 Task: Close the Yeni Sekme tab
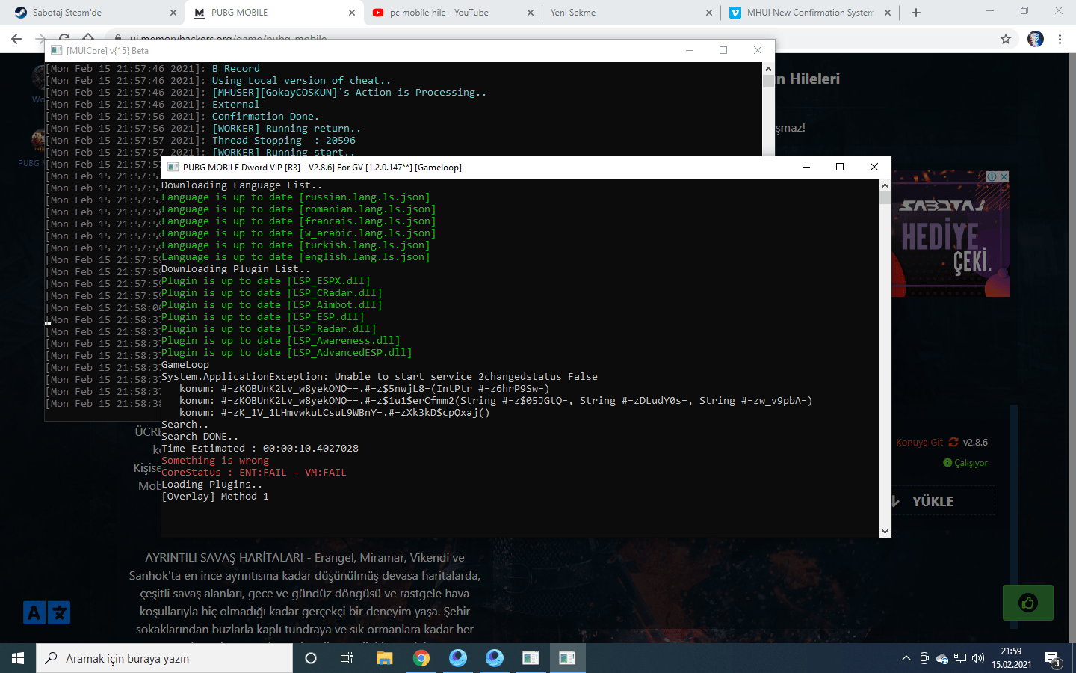709,13
